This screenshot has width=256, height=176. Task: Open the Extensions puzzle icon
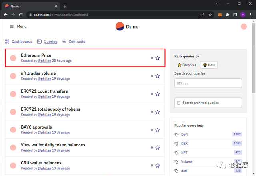pos(227,15)
